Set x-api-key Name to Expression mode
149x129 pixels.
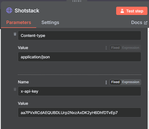(131, 82)
